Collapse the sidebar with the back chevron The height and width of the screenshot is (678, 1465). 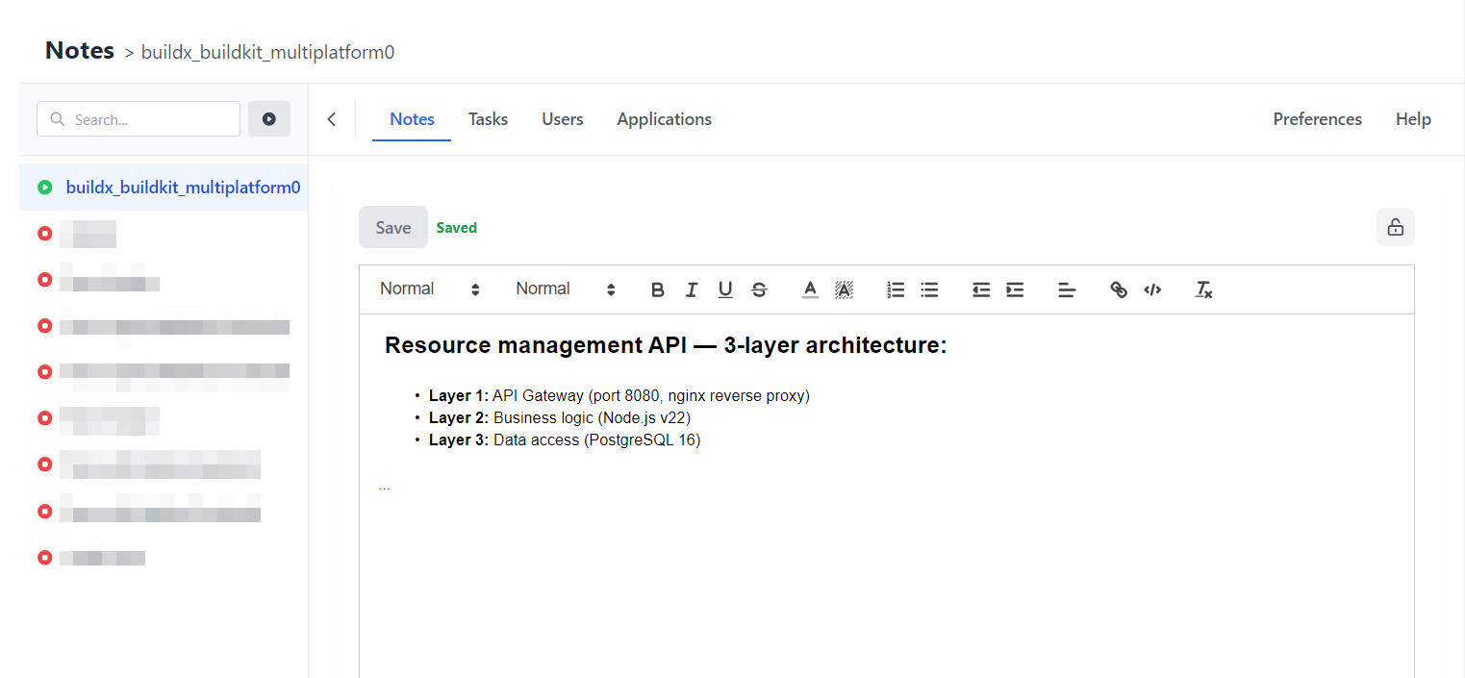point(332,119)
